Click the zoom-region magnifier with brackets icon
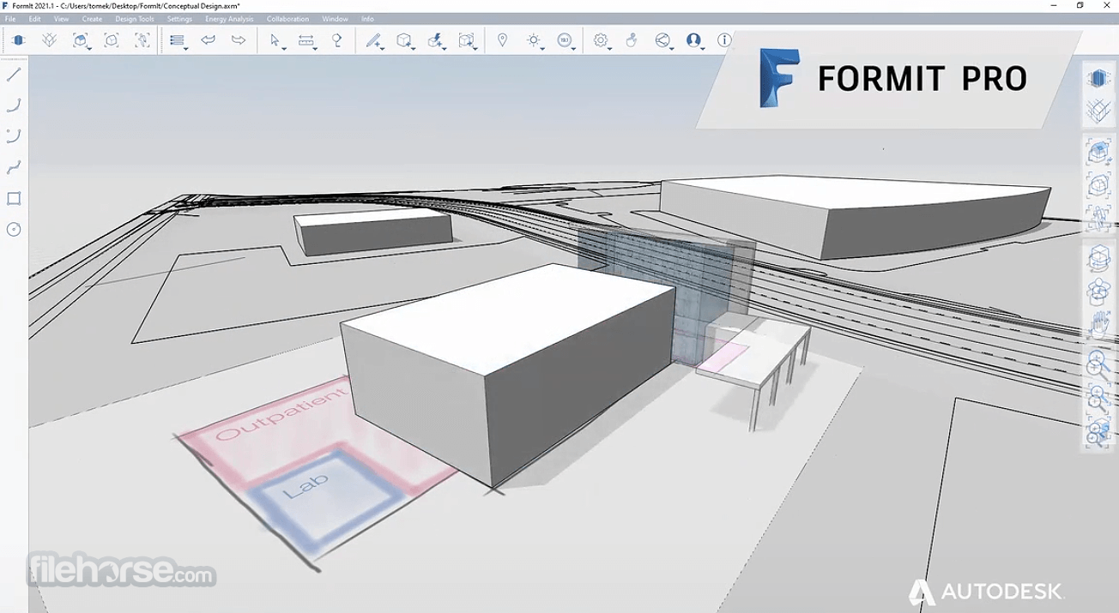1119x613 pixels. click(x=1098, y=434)
